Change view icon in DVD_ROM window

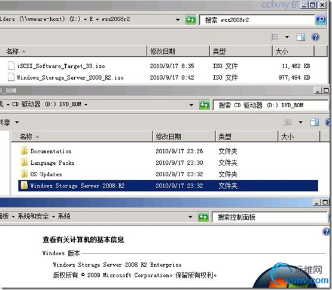[x=288, y=122]
